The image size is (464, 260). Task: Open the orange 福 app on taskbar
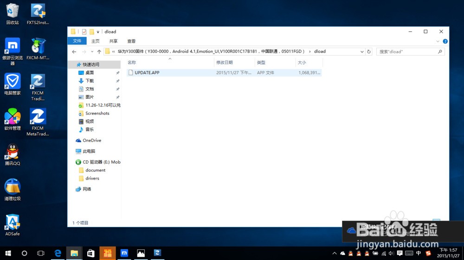pyautogui.click(x=108, y=253)
